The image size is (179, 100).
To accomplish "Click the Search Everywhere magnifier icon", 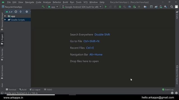I will coord(171,7).
